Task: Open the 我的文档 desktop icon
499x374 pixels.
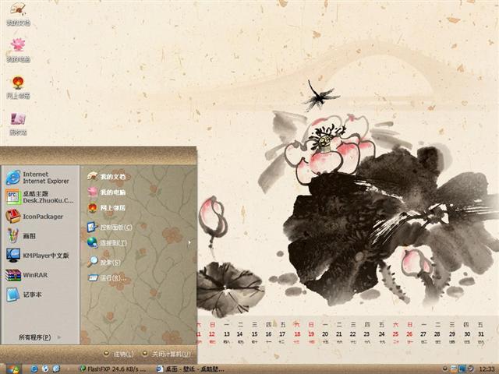Action: point(18,14)
